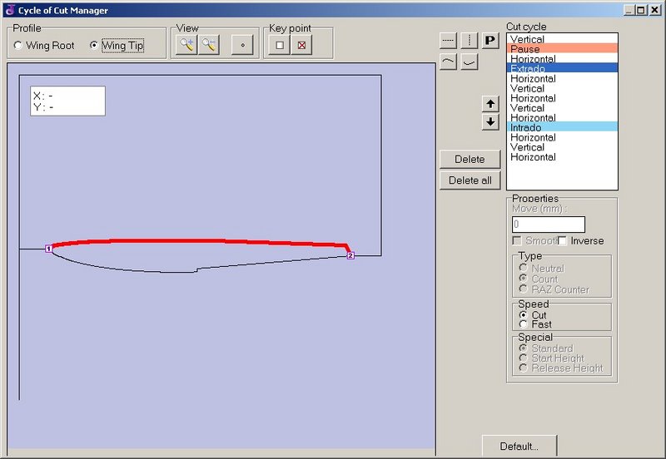This screenshot has height=459, width=666.
Task: Choose Fast speed option
Action: click(x=523, y=324)
